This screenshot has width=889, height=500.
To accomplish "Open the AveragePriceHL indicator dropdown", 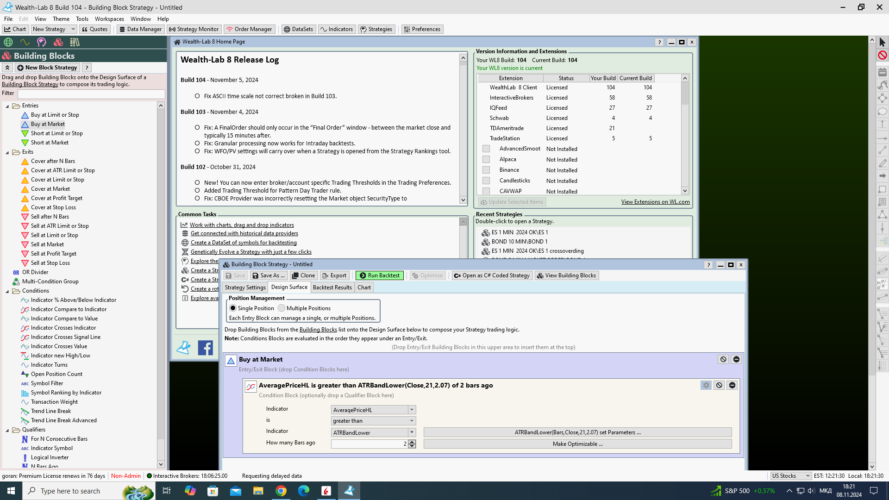I will click(x=411, y=410).
